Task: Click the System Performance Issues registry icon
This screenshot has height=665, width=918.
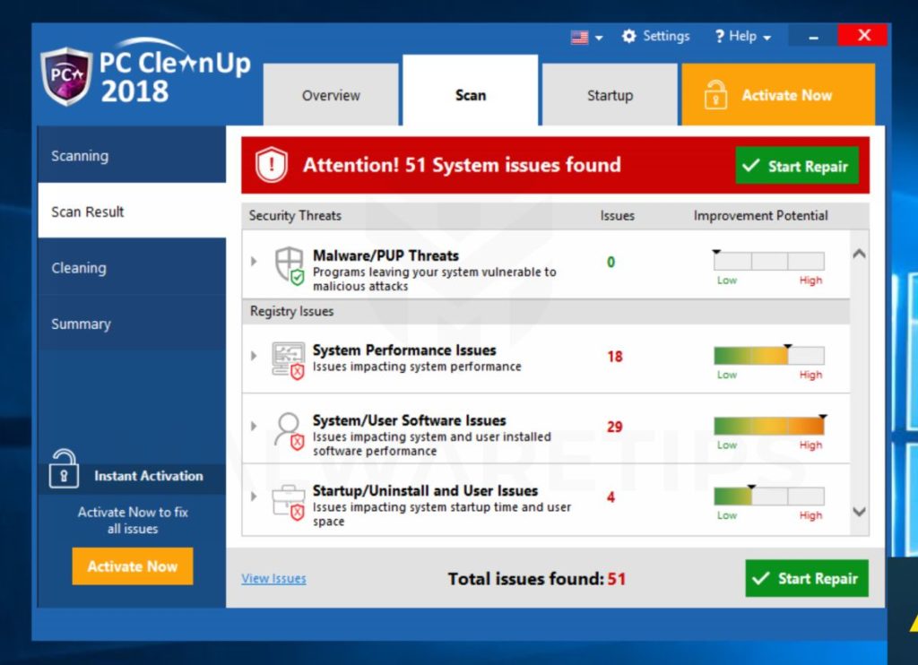Action: point(289,355)
